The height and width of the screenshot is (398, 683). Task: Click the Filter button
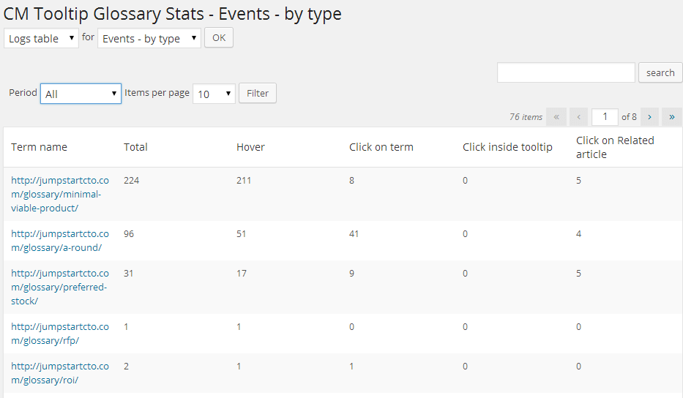coord(258,94)
